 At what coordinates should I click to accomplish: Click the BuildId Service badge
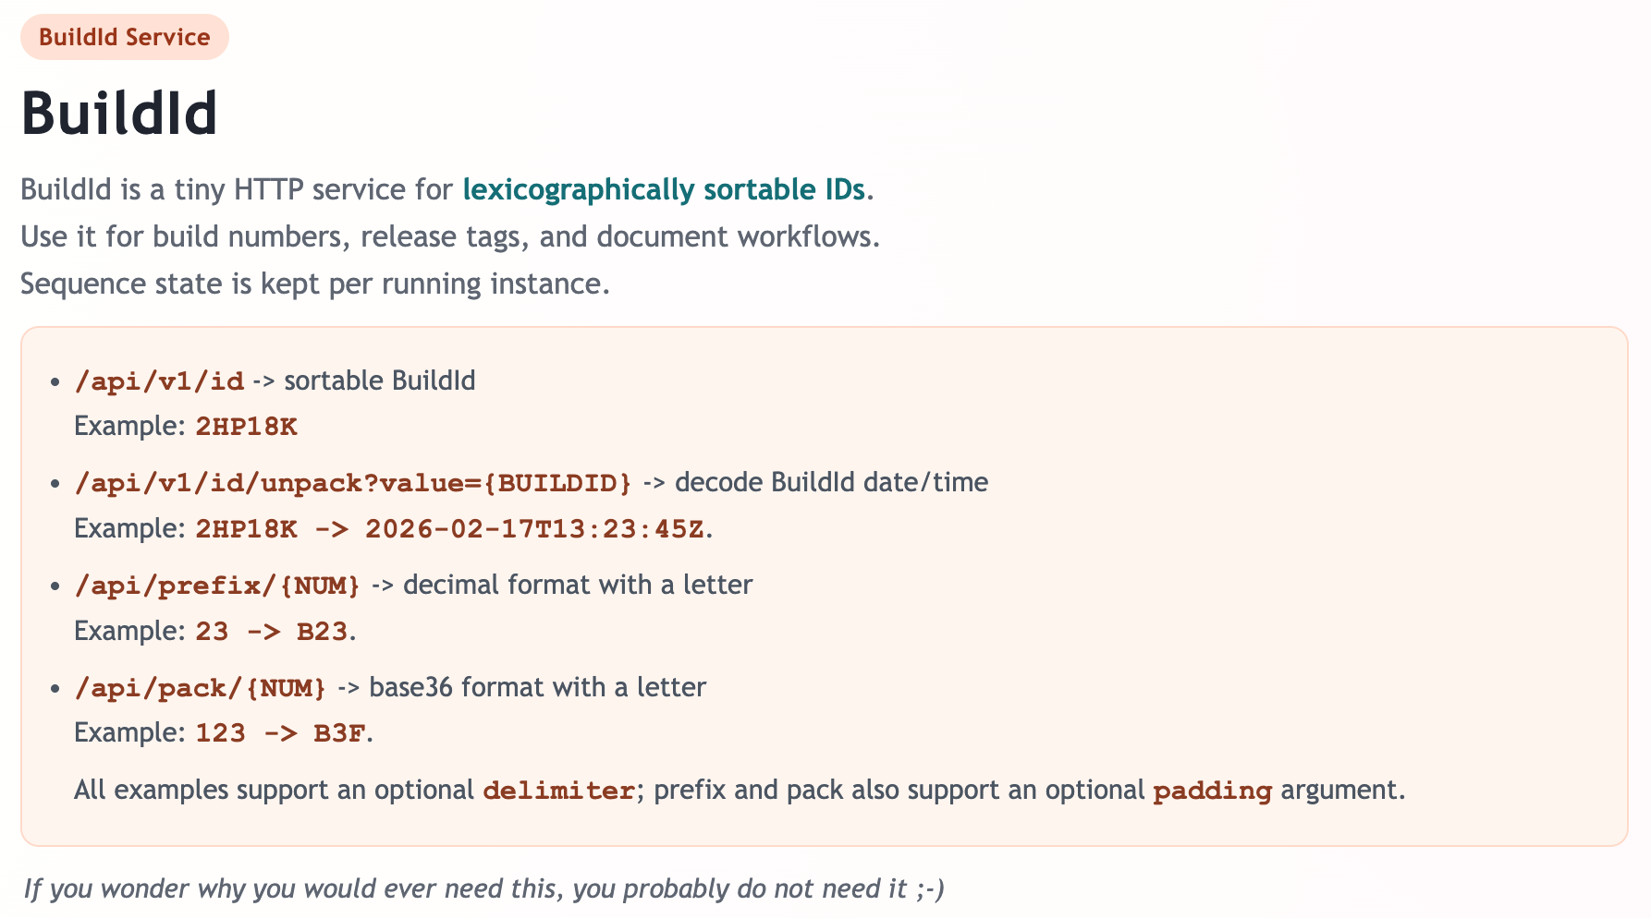click(125, 38)
